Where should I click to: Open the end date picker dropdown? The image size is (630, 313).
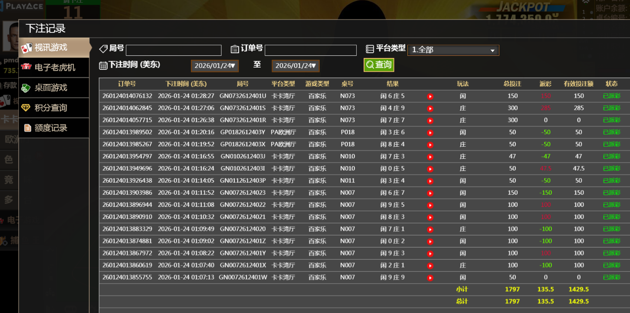[295, 66]
